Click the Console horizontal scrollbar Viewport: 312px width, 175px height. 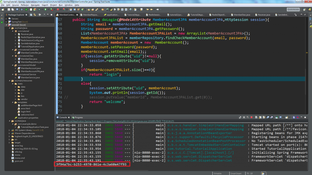[102, 170]
